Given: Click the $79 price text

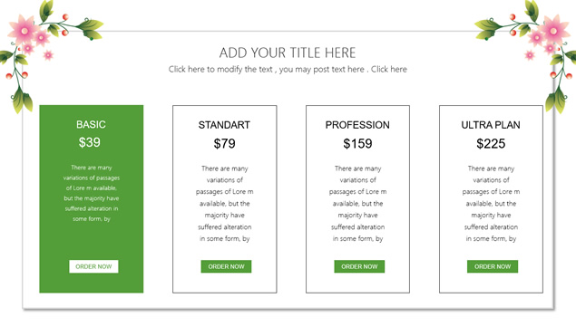Looking at the screenshot, I should click(x=224, y=143).
